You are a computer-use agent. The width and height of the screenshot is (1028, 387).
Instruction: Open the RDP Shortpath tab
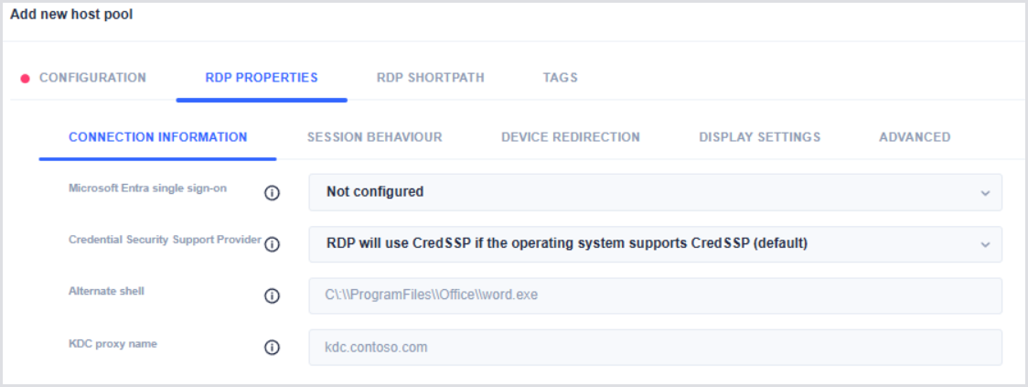(431, 78)
